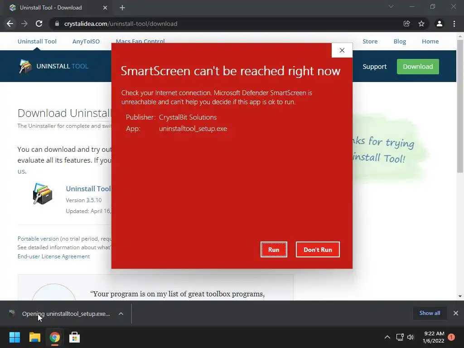Show hidden system tray icons
Viewport: 464px width, 348px height.
[x=387, y=337]
